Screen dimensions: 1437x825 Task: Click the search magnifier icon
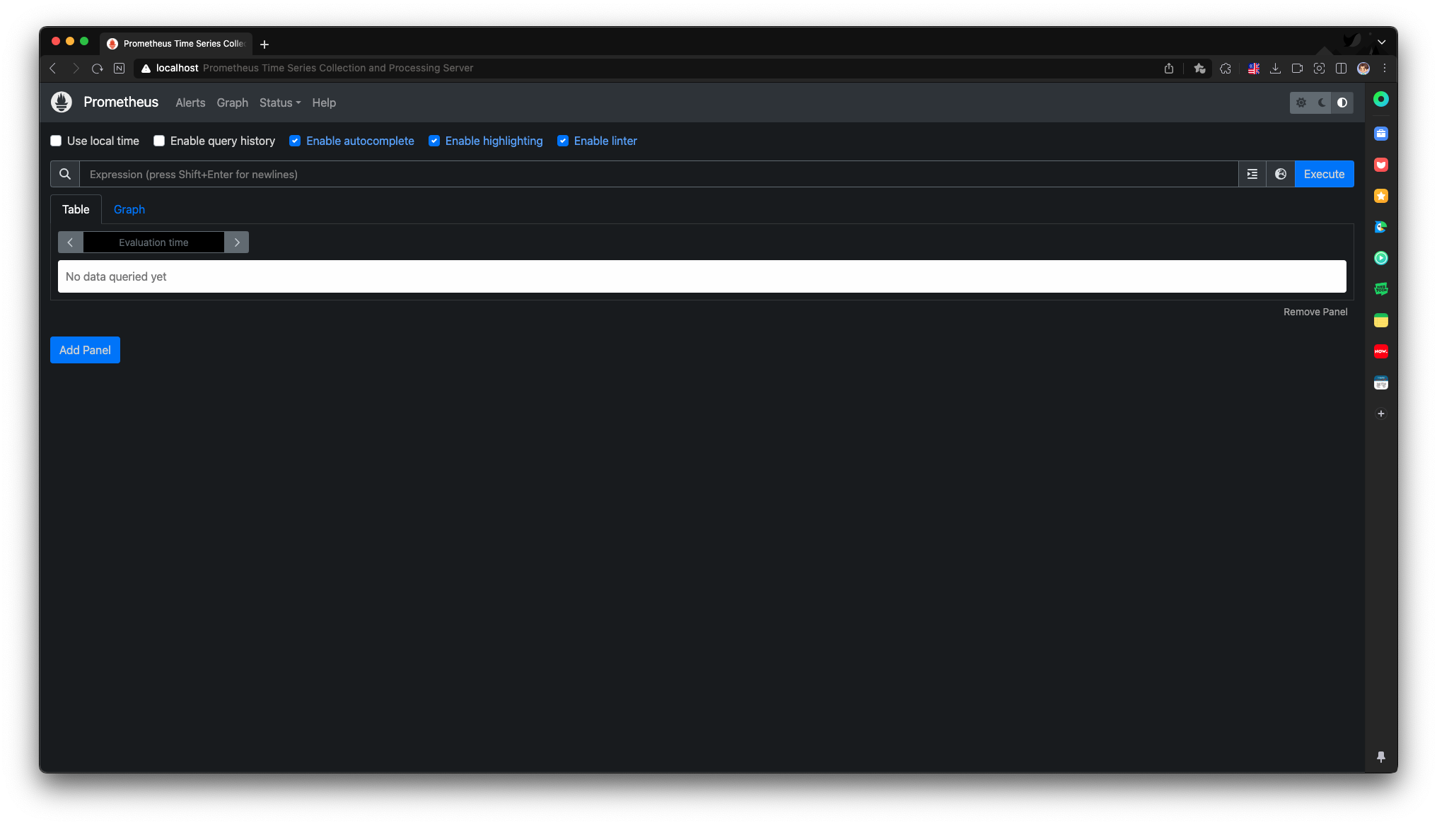pos(65,174)
